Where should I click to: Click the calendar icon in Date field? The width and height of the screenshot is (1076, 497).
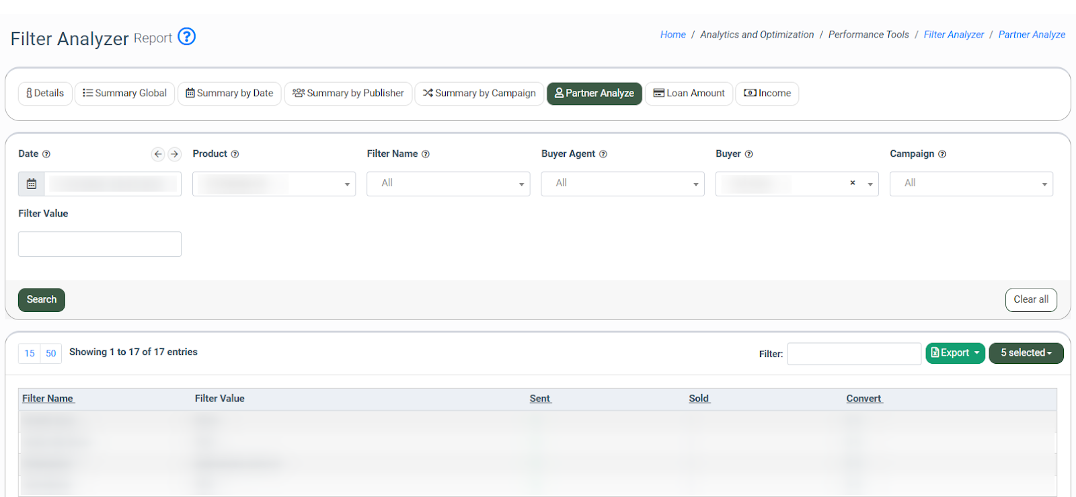tap(32, 184)
